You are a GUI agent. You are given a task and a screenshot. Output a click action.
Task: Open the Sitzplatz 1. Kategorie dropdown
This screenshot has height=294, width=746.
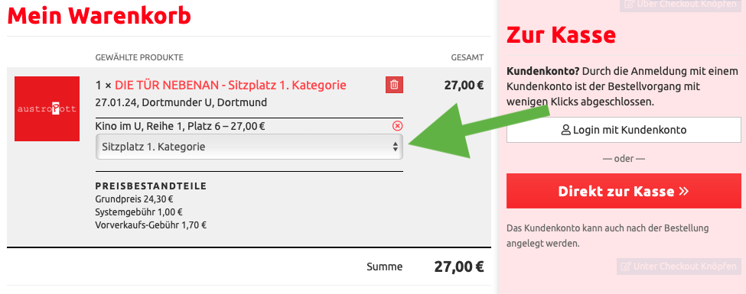pyautogui.click(x=249, y=147)
